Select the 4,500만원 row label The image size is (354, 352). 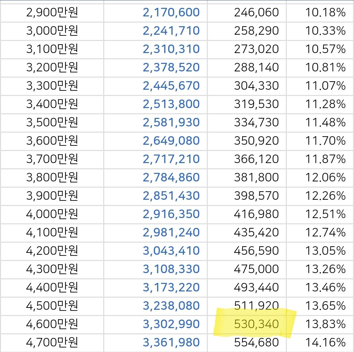tap(52, 306)
